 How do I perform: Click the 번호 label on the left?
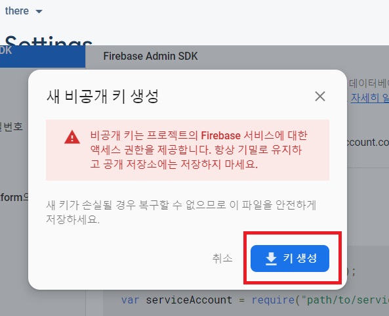(12, 126)
